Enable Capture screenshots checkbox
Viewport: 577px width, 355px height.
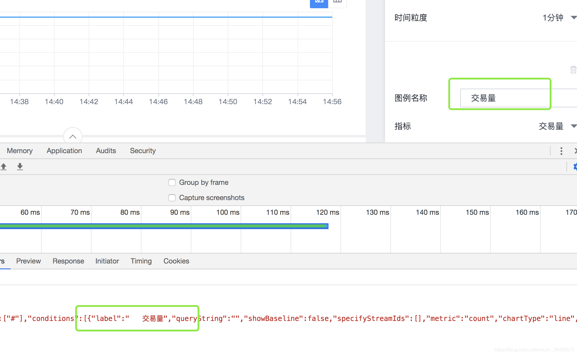172,198
